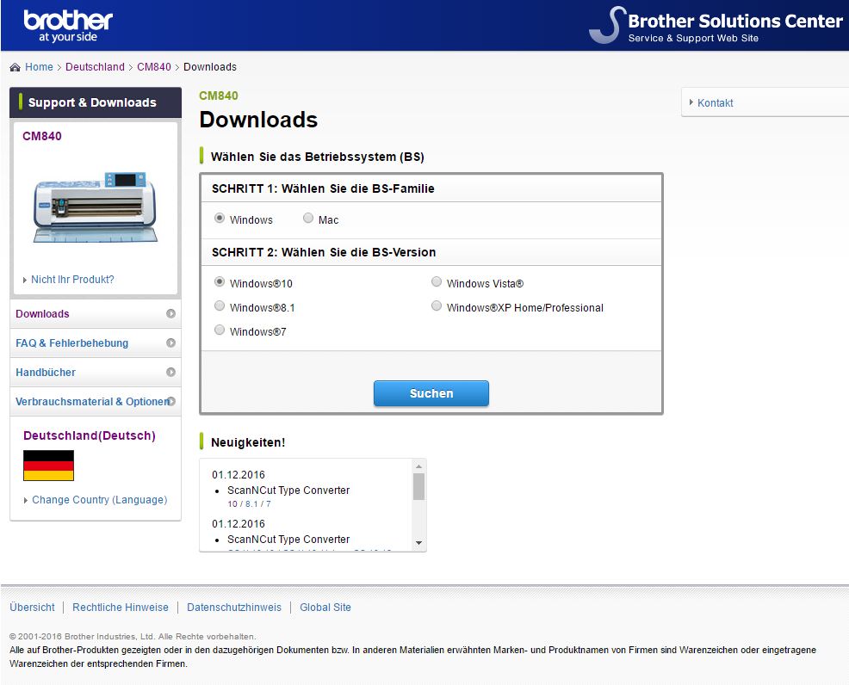Choose Windows®10 version radio button
This screenshot has height=685, width=849.
click(220, 282)
